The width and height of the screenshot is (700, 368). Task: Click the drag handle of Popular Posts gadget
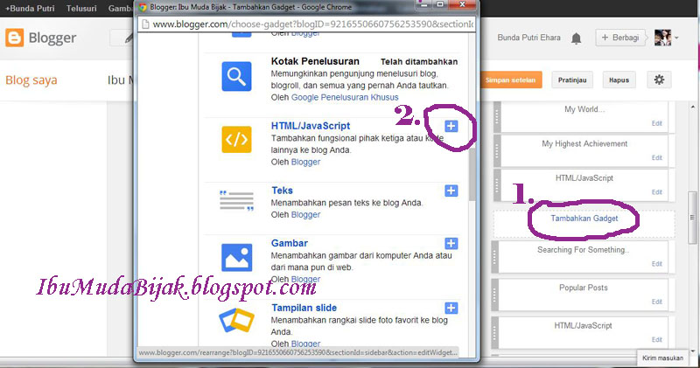coord(494,295)
